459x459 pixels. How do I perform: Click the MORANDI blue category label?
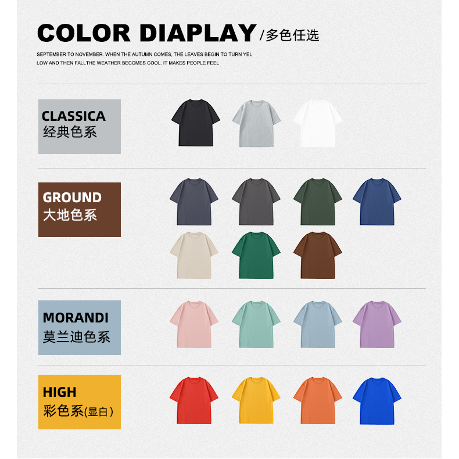(x=80, y=328)
